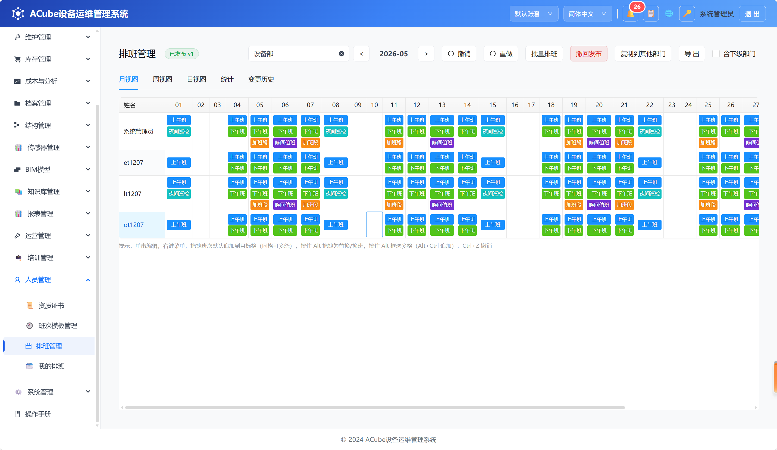
Task: Go to the next month
Action: tap(426, 54)
